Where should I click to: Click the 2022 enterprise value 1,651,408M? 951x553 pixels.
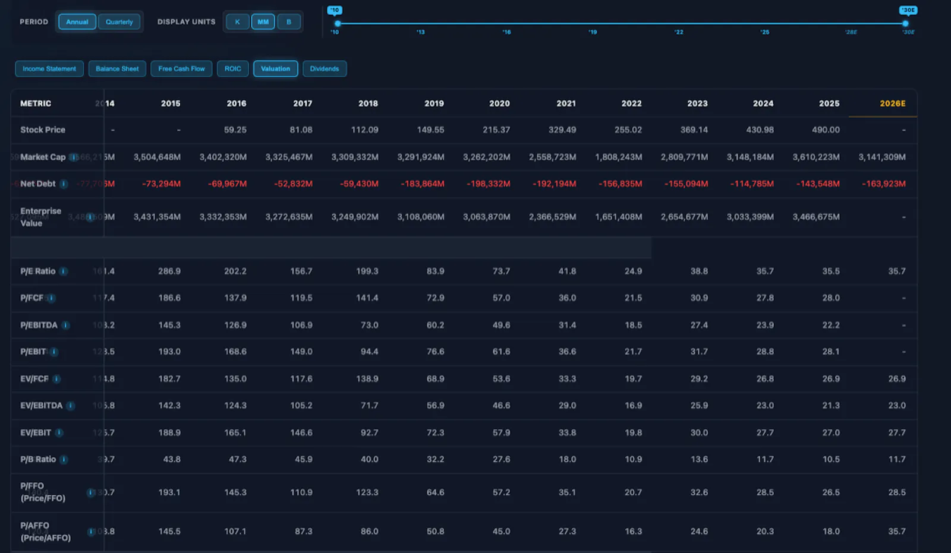click(618, 217)
